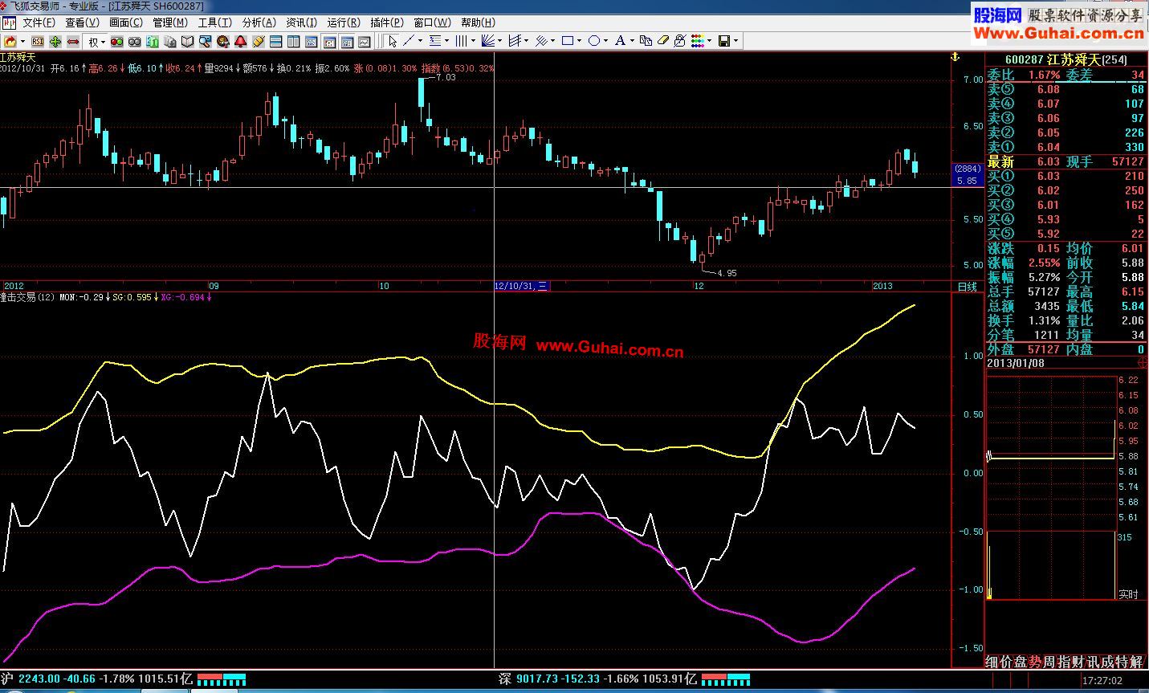Click the 买① 6.03 order row

1065,176
